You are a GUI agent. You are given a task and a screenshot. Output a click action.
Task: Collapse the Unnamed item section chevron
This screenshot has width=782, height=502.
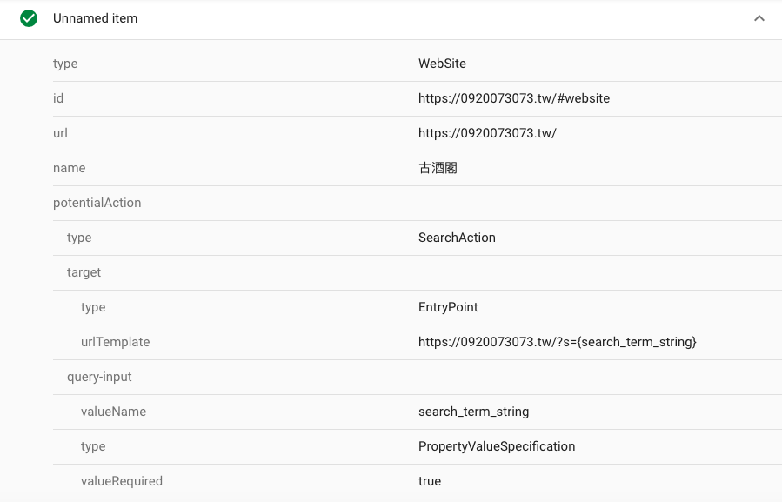tap(759, 18)
